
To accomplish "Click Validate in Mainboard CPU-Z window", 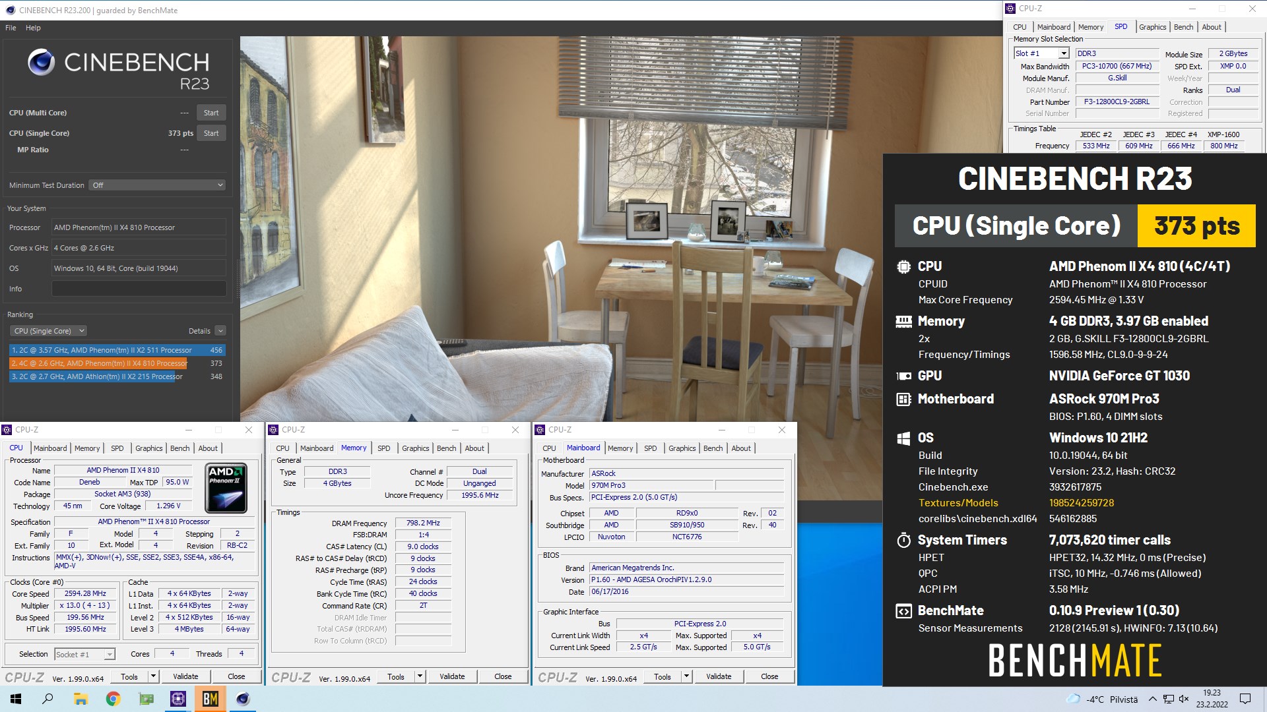I will tap(719, 676).
